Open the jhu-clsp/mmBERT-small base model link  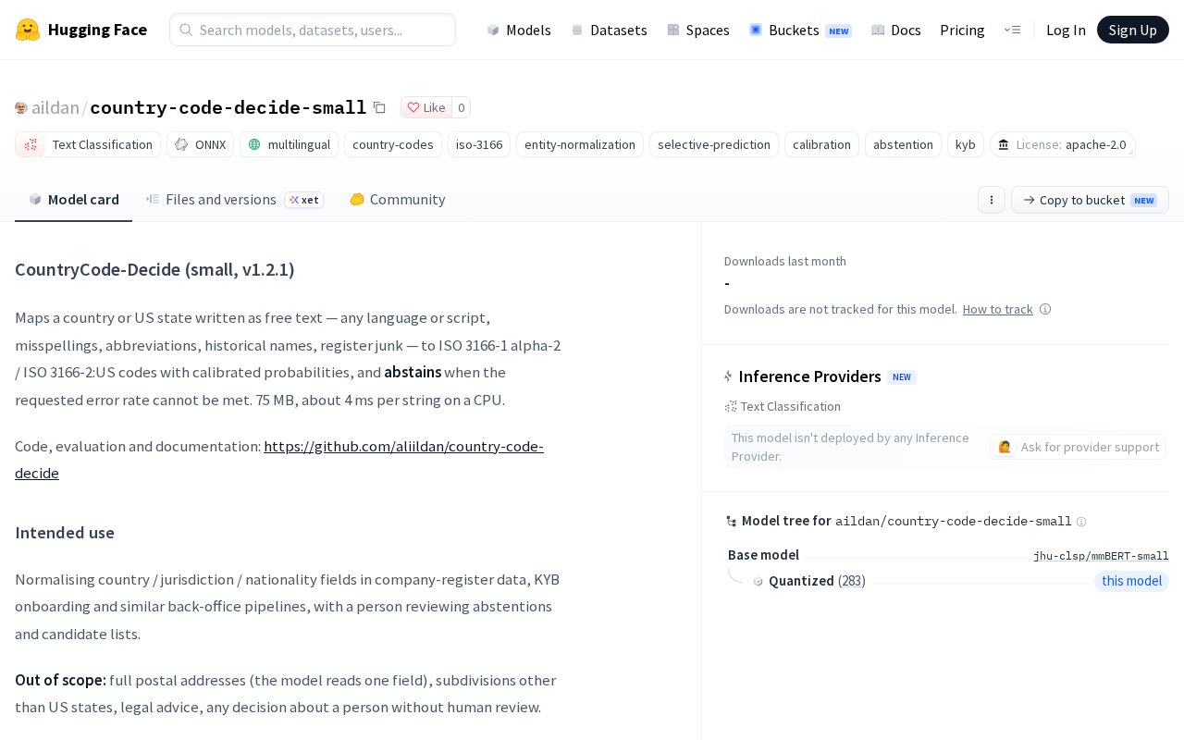1101,556
